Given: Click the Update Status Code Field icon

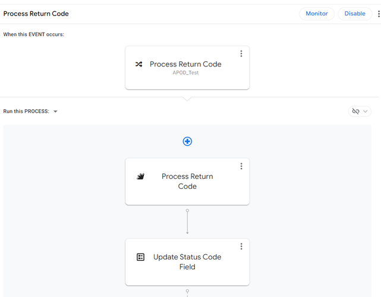Looking at the screenshot, I should tap(140, 257).
